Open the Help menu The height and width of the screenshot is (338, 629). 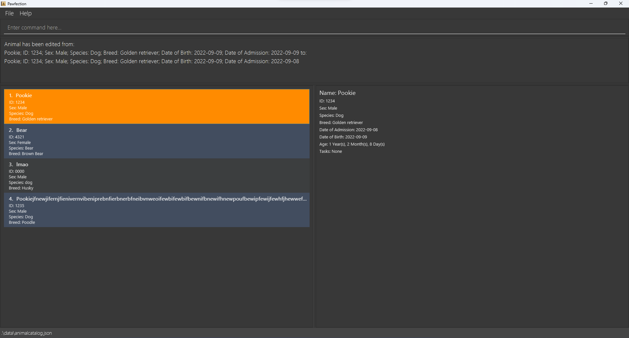point(26,13)
